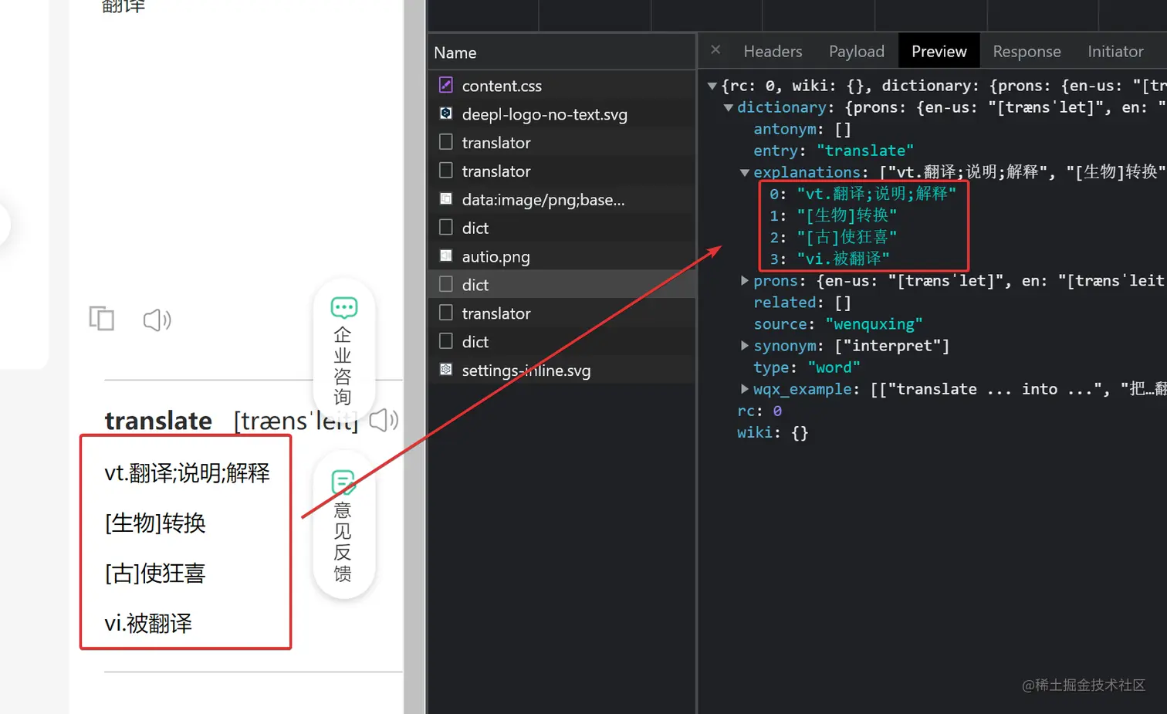Click the copy translation icon
The image size is (1167, 714).
(x=102, y=318)
